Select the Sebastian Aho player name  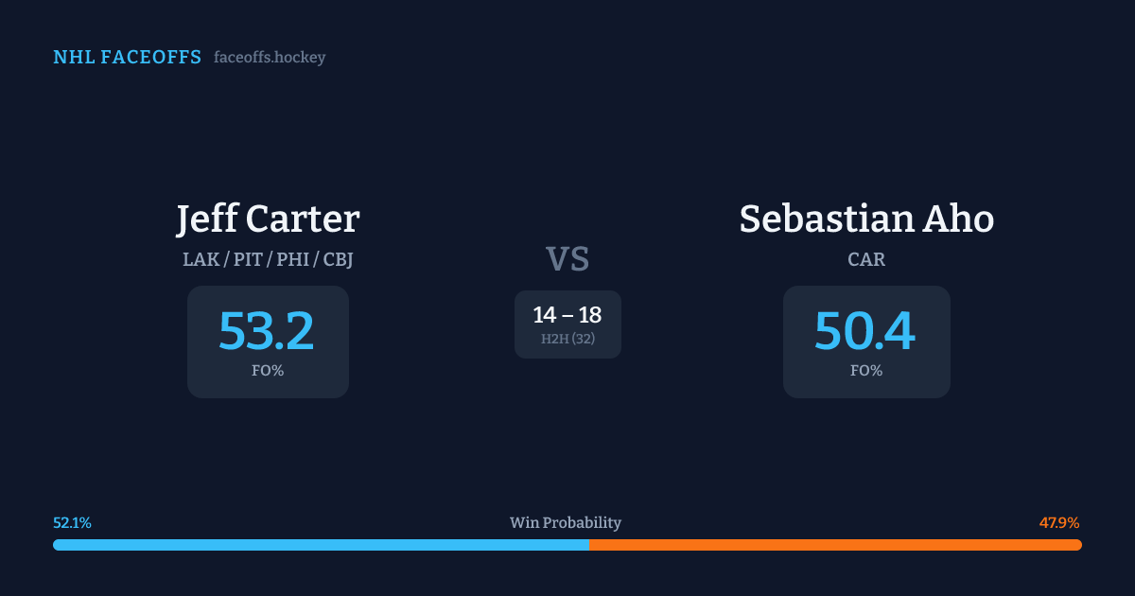(866, 219)
